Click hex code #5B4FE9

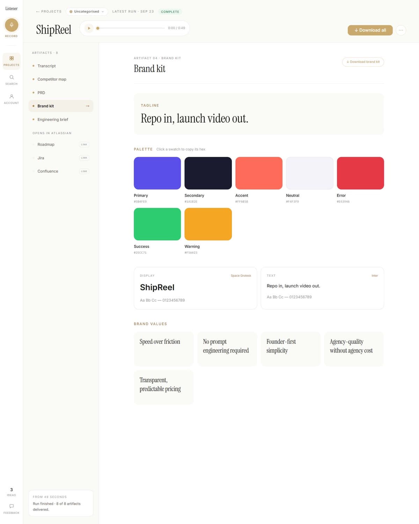tap(140, 202)
